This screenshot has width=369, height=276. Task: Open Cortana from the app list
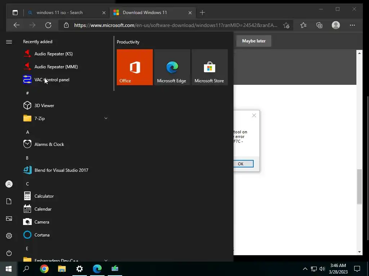[66, 235]
